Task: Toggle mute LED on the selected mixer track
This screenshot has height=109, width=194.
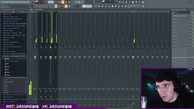Action: (x=51, y=44)
